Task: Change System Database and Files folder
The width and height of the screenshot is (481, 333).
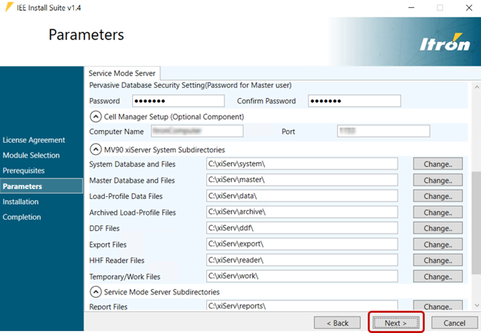Action: point(438,163)
